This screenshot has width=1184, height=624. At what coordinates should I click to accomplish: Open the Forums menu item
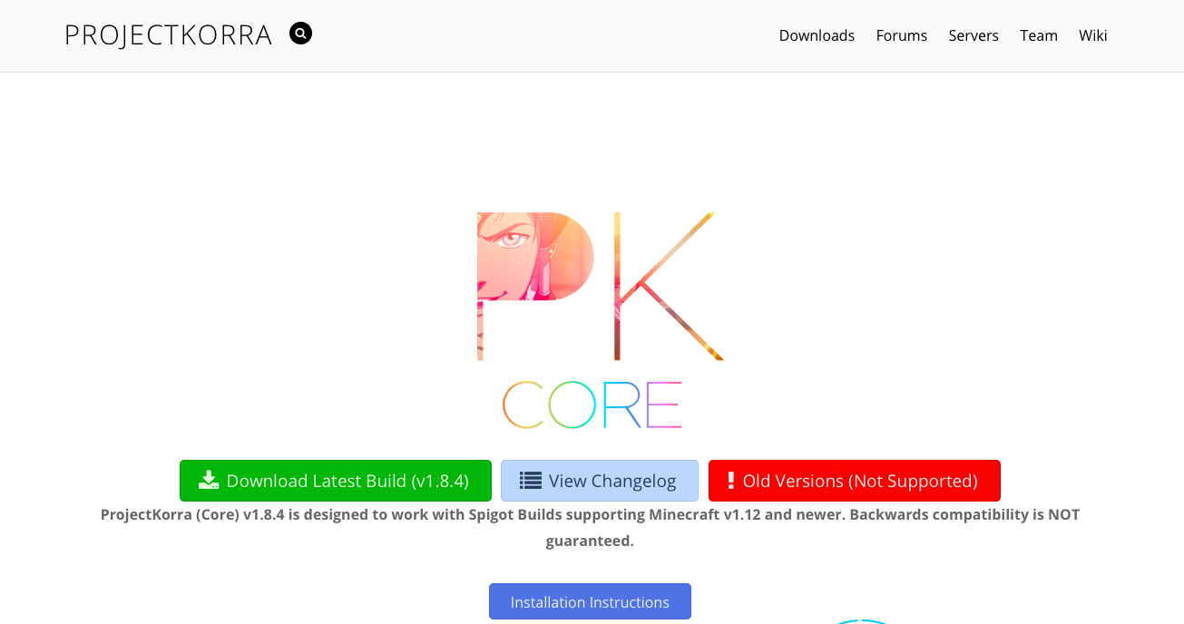tap(901, 35)
